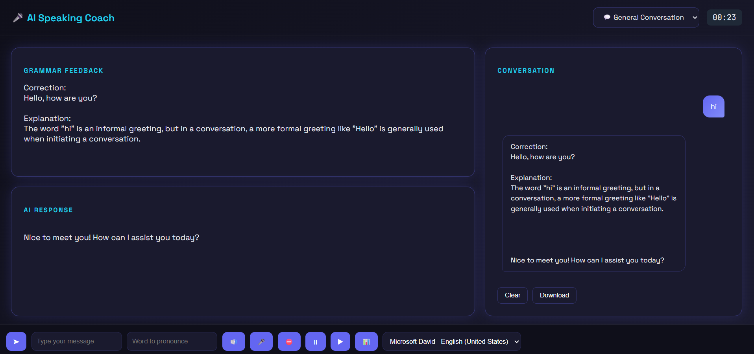
Task: Start recording with the microphone button
Action: [x=261, y=341]
